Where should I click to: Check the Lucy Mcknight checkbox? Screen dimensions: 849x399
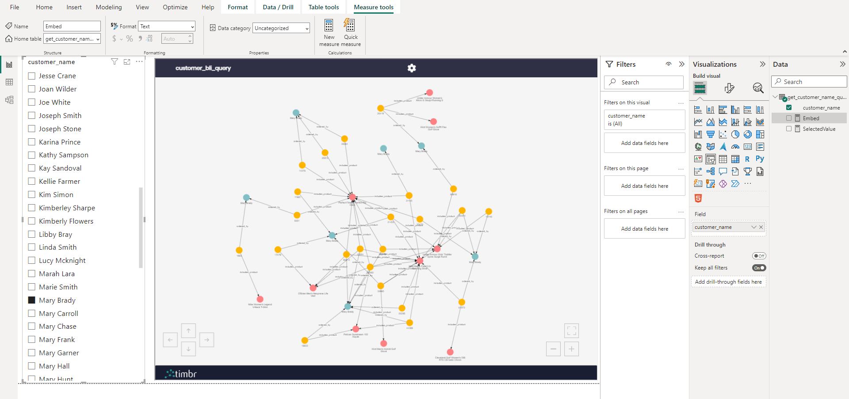point(32,260)
